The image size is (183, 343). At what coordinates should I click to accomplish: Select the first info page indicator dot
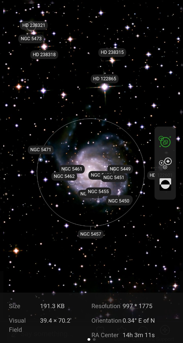[x=89, y=339]
